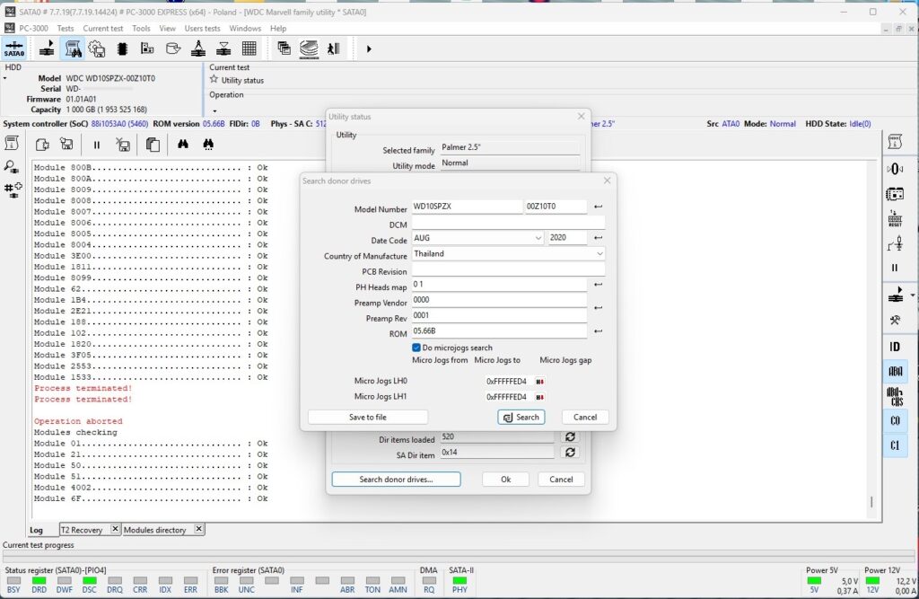Open Country of Manufacture dropdown
This screenshot has height=599, width=919.
(599, 253)
